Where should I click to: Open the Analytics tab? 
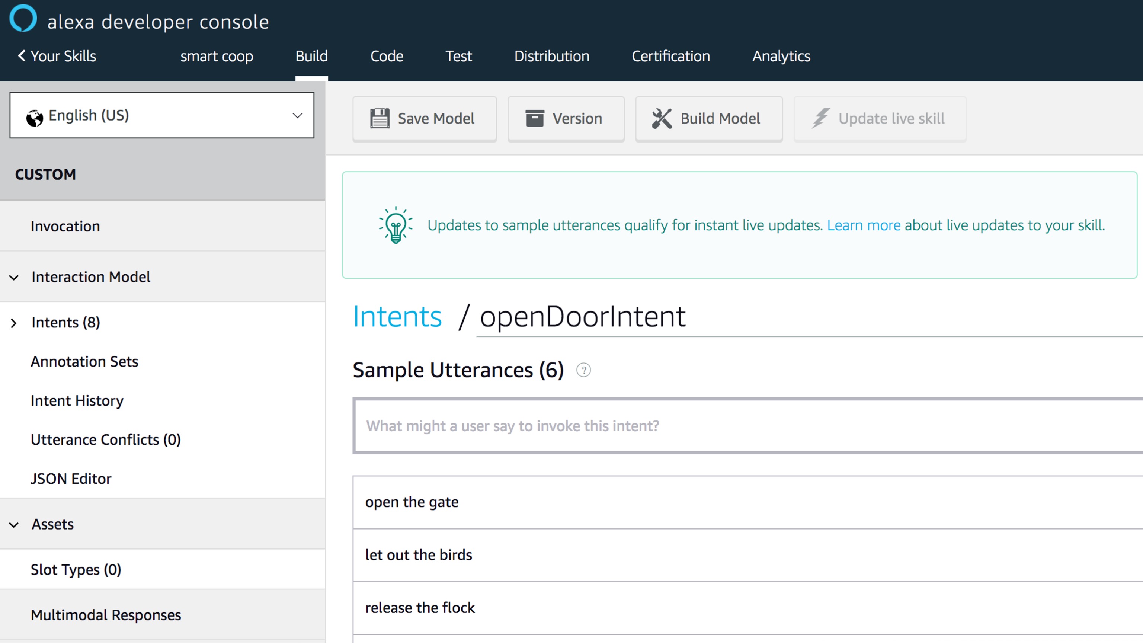click(x=781, y=56)
